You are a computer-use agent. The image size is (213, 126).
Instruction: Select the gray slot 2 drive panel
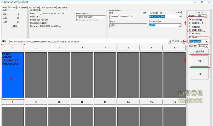(x=36, y=75)
